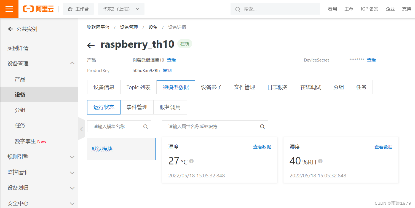Screen dimensions: 415x208
Task: Open the 分组 tab in device details
Action: (339, 87)
